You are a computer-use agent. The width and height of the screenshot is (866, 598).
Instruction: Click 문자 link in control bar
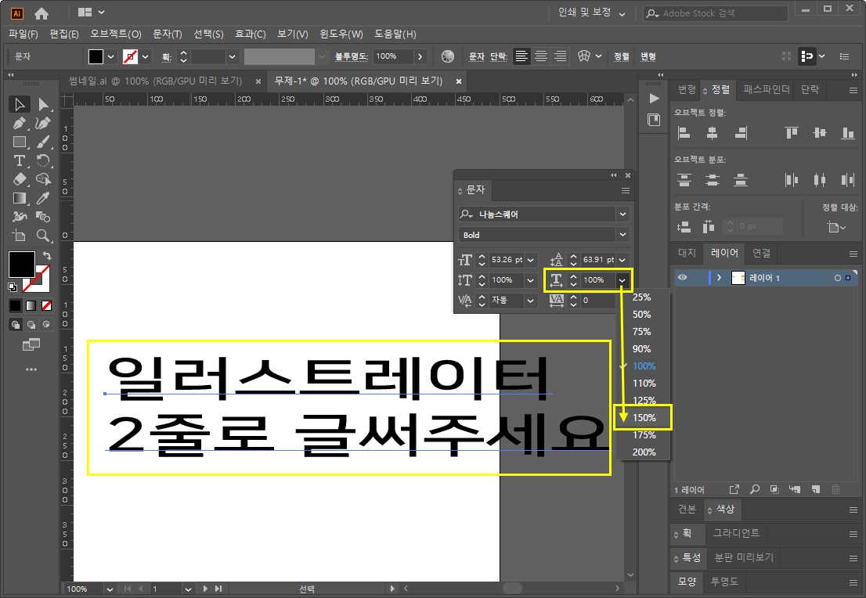tap(477, 56)
